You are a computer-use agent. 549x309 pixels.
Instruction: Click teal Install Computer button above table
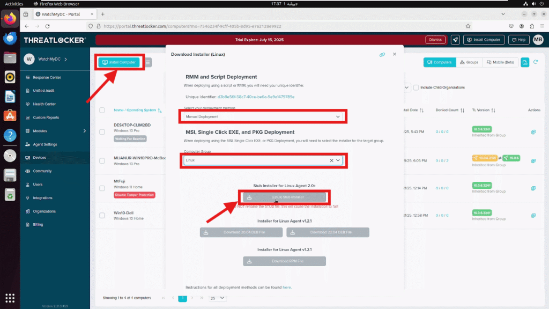pos(119,62)
